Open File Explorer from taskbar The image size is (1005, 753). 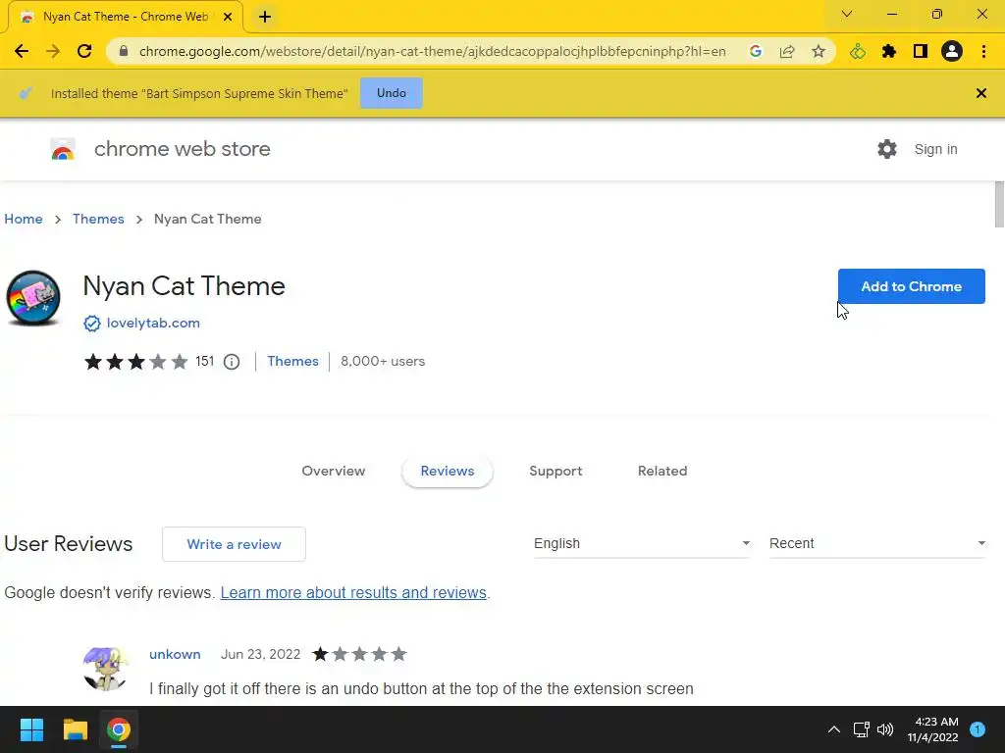[x=75, y=729]
